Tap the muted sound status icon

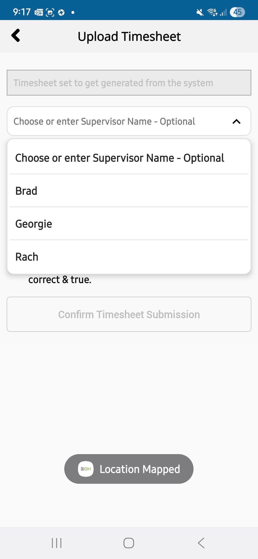coord(200,12)
